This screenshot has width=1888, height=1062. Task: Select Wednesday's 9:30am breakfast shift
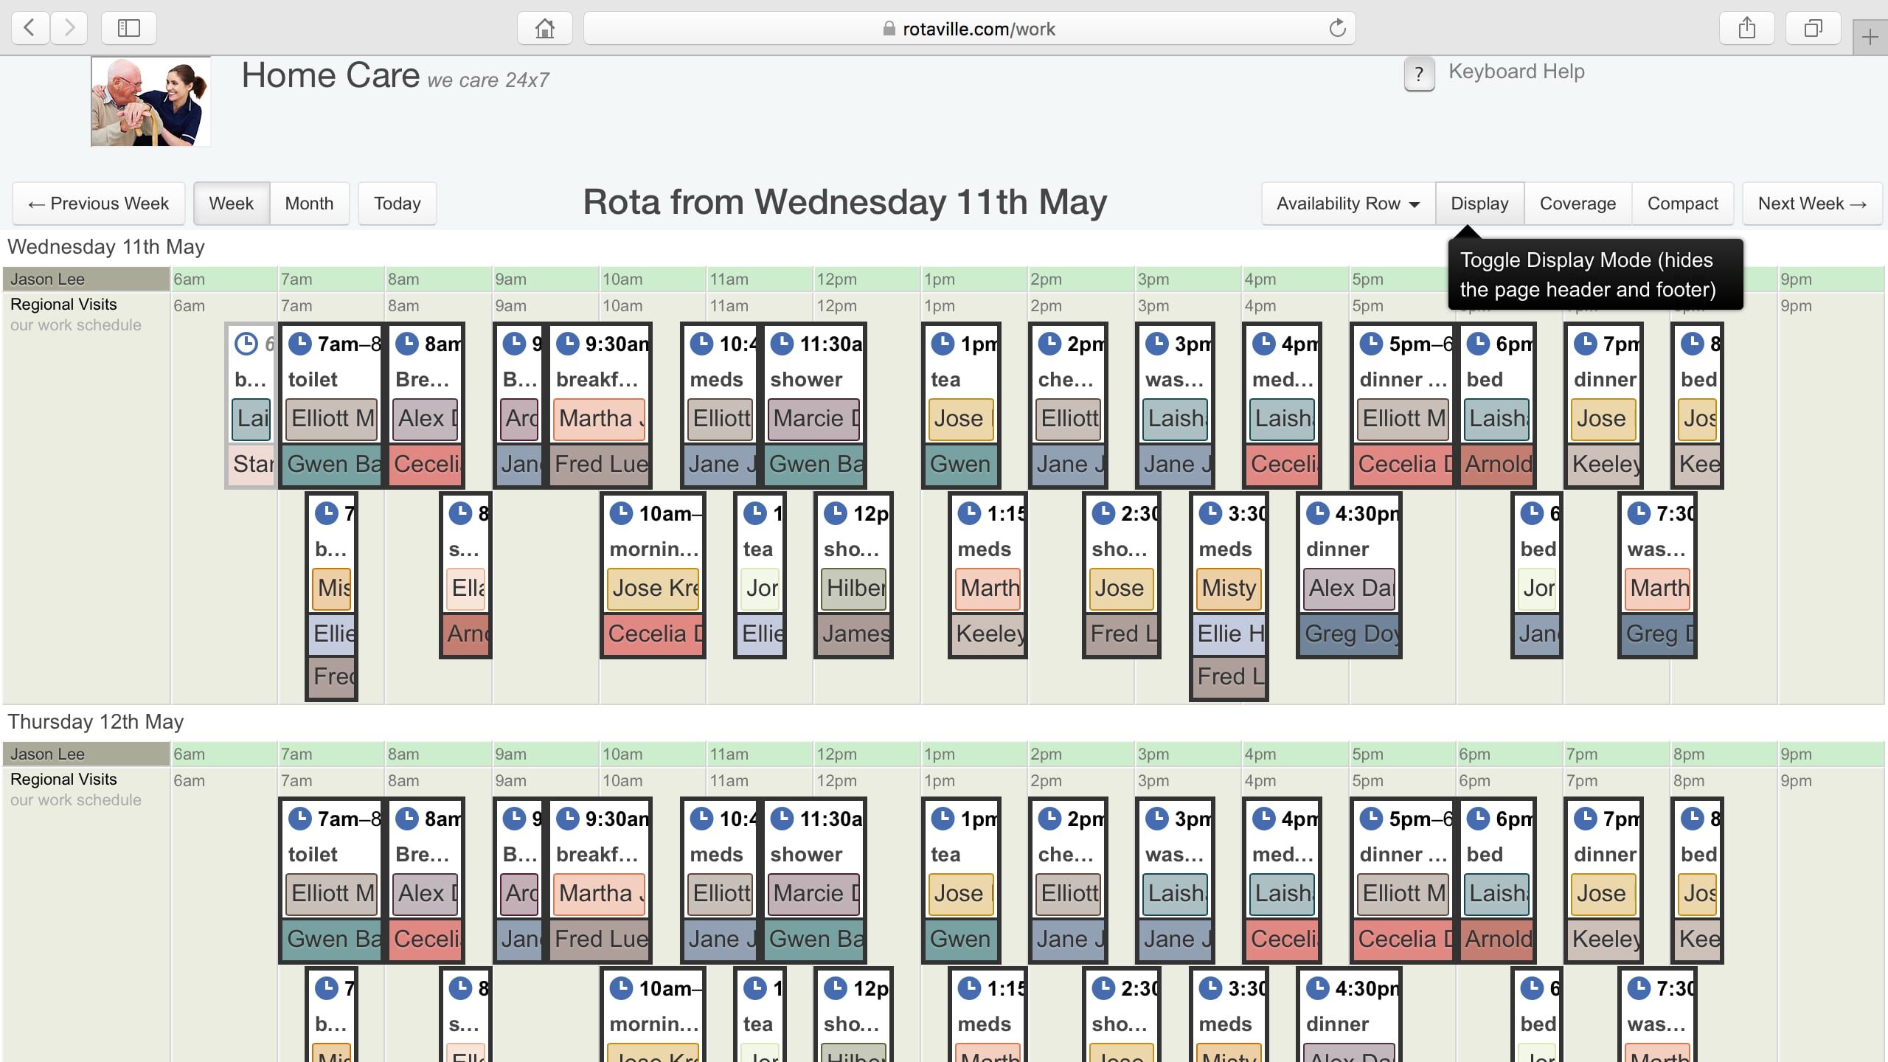(599, 379)
